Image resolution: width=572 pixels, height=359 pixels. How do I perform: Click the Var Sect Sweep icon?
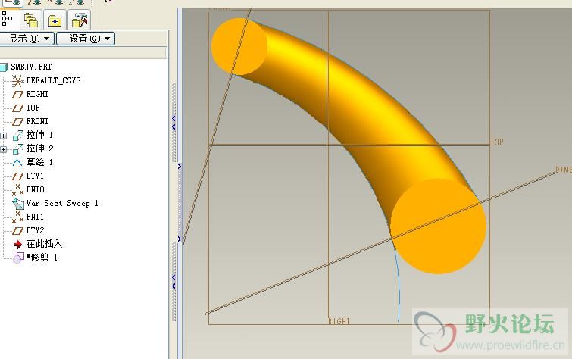coord(18,204)
